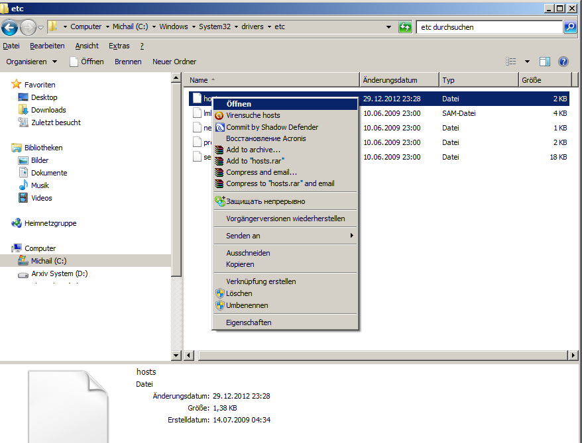582x443 pixels.
Task: Open the Datei menu
Action: coord(11,46)
